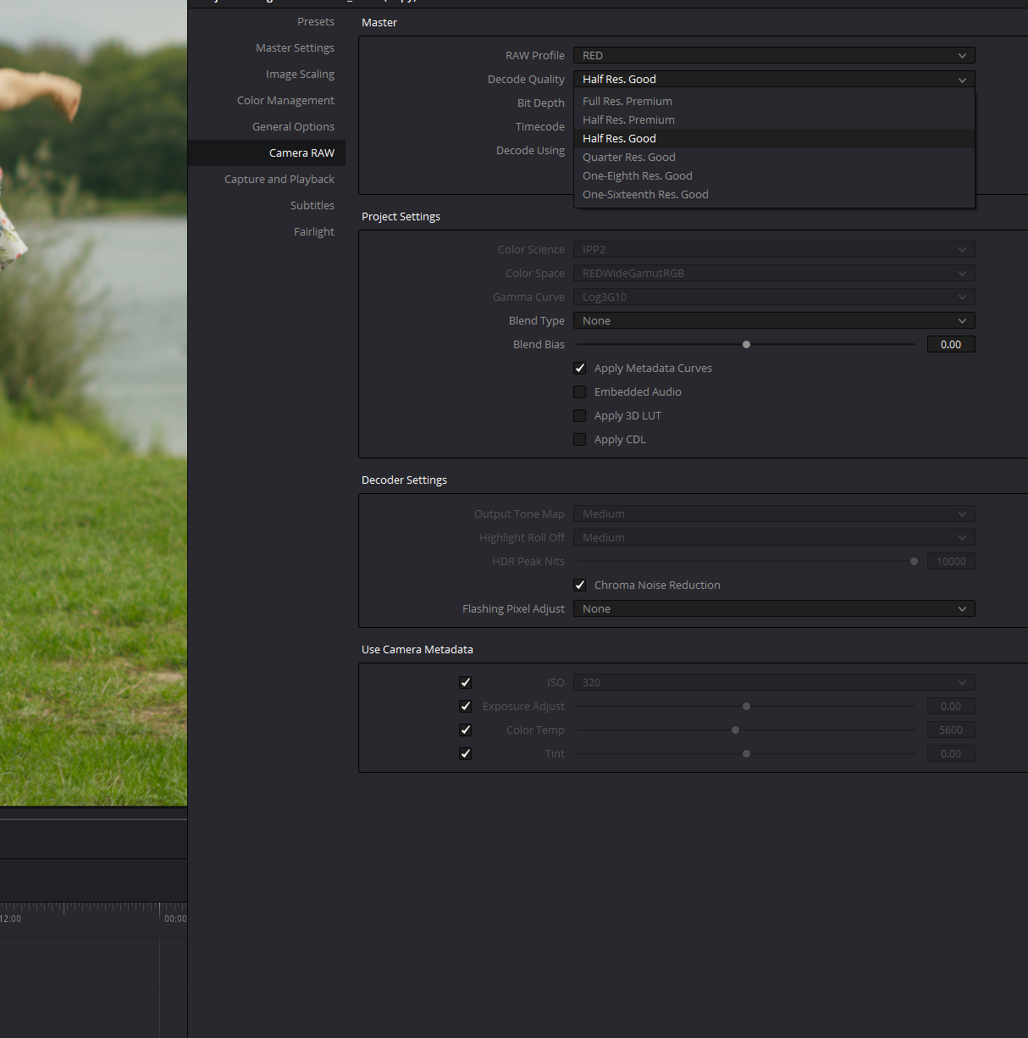Click the Exposure Adjust slider handle
This screenshot has width=1028, height=1038.
click(x=746, y=706)
